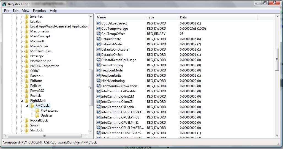Expand the RocketDock key
Viewport: 283px width, 149px height.
coord(22,121)
